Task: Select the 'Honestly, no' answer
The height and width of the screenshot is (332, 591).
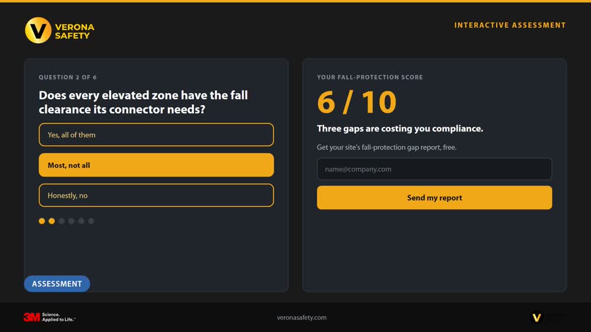Action: (x=156, y=195)
